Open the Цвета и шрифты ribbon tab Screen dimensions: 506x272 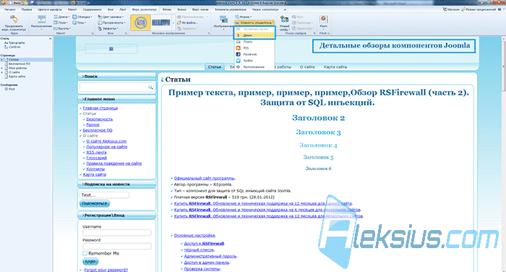pyautogui.click(x=50, y=9)
